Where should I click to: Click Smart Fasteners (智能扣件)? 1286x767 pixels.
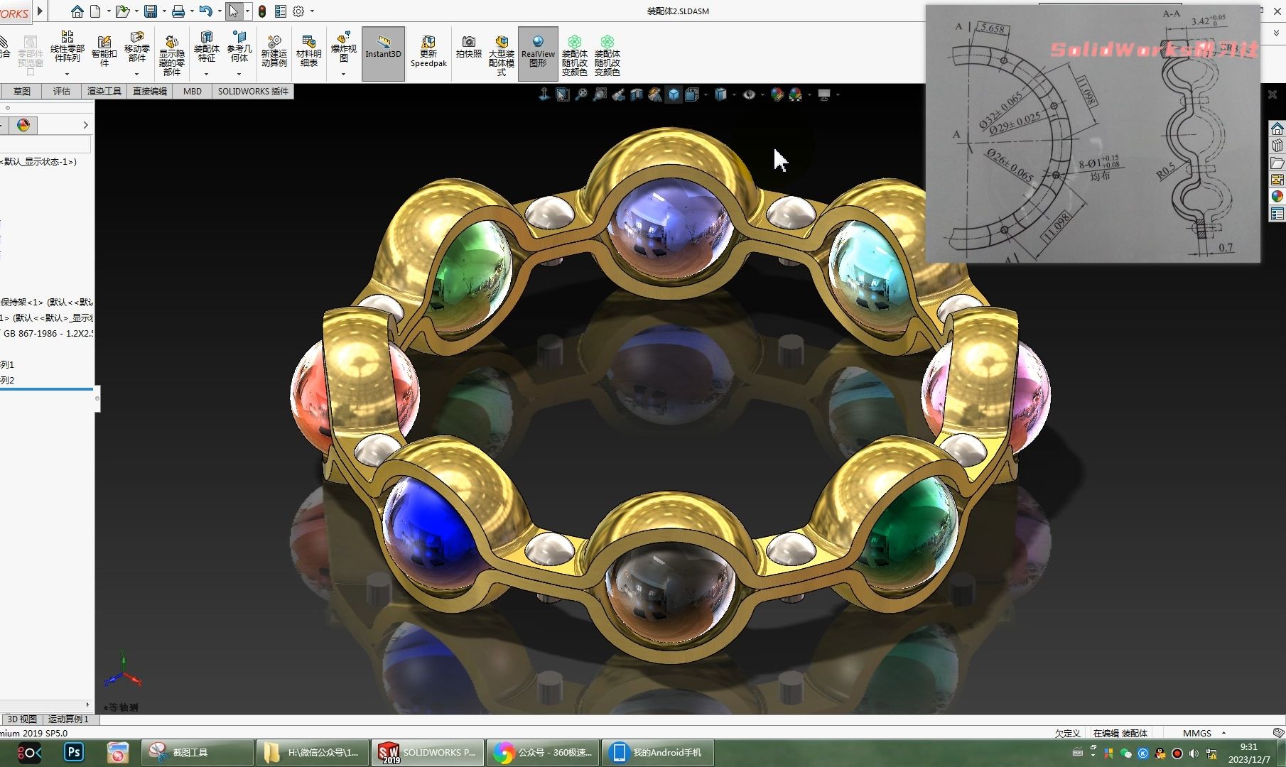point(104,51)
